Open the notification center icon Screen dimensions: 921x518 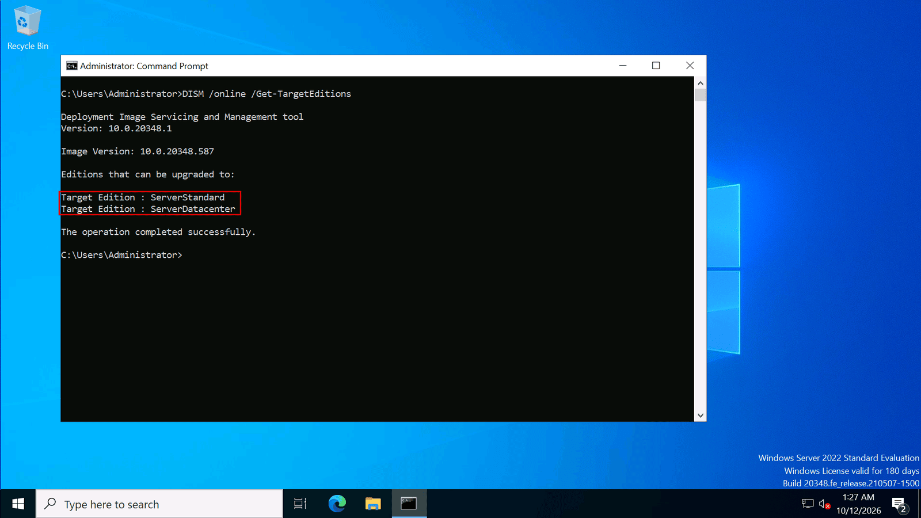(x=900, y=504)
